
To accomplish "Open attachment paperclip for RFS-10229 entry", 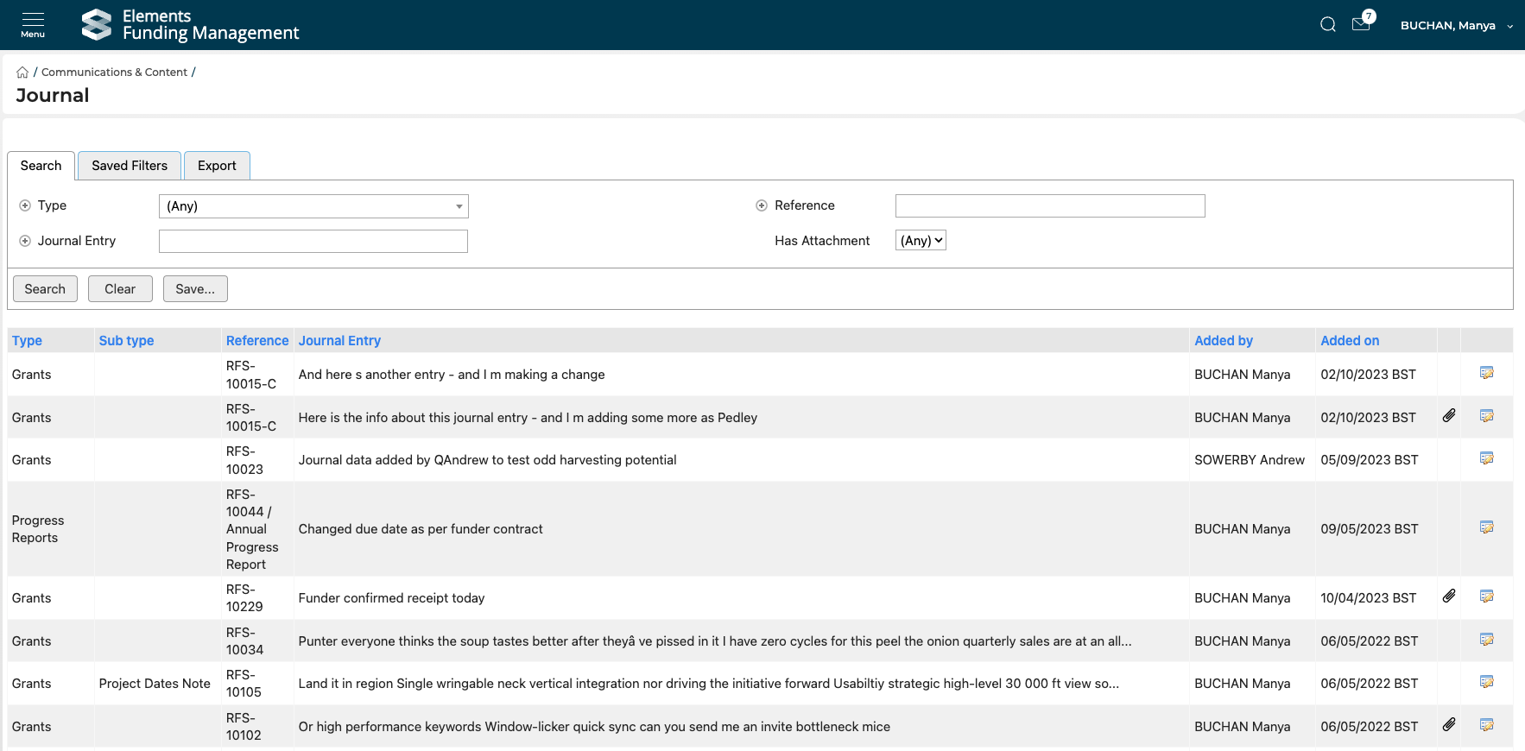I will click(1449, 596).
